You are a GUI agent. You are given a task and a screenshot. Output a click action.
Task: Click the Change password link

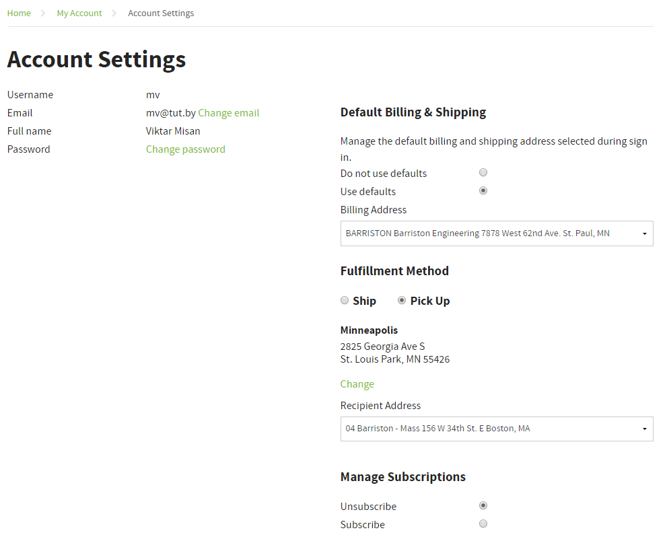(186, 149)
